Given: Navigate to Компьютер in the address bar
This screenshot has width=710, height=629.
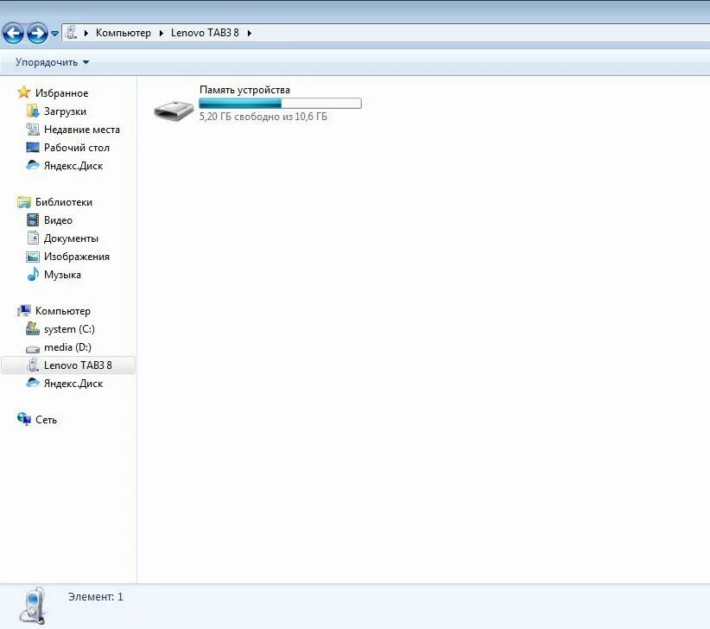Looking at the screenshot, I should point(124,33).
